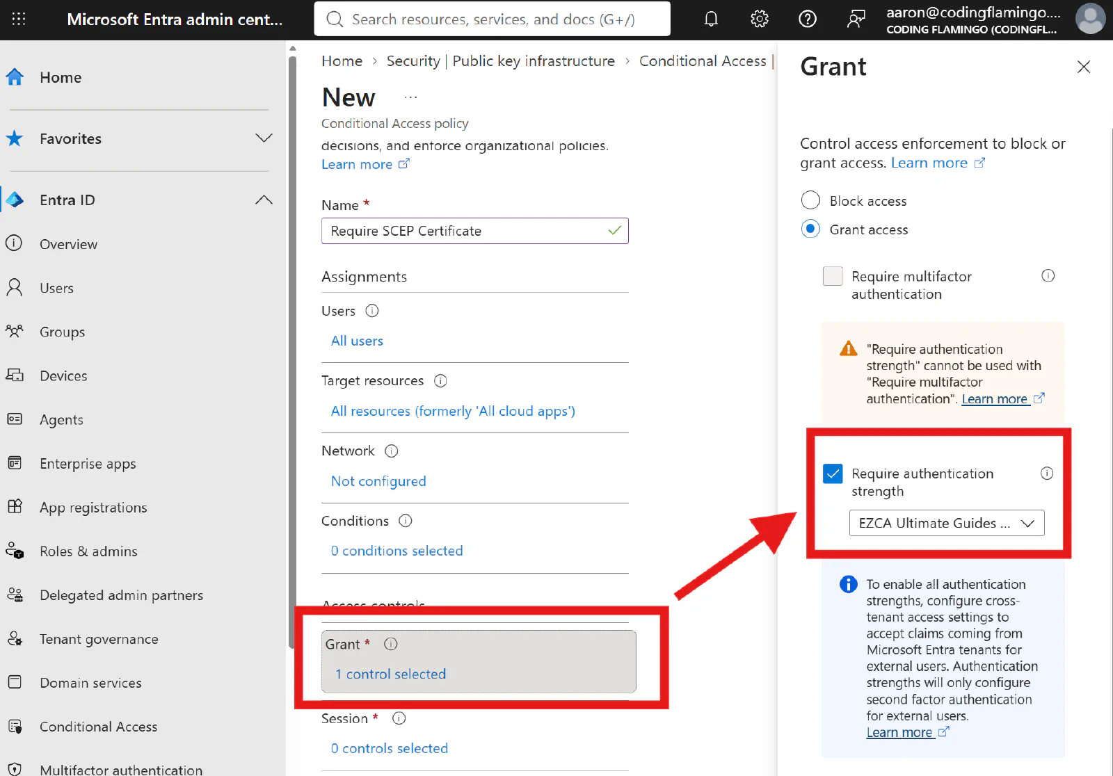Open the All users assignment link
1113x776 pixels.
[x=357, y=341]
